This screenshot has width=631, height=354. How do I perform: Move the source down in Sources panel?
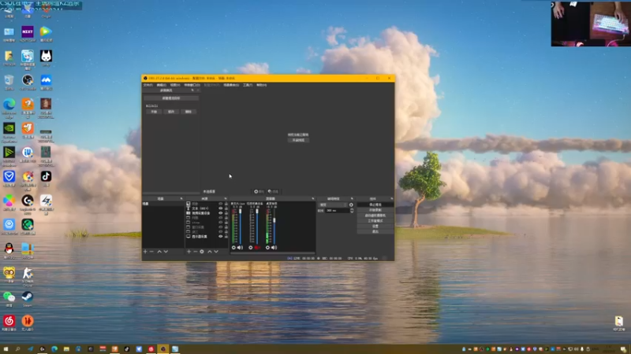point(216,252)
